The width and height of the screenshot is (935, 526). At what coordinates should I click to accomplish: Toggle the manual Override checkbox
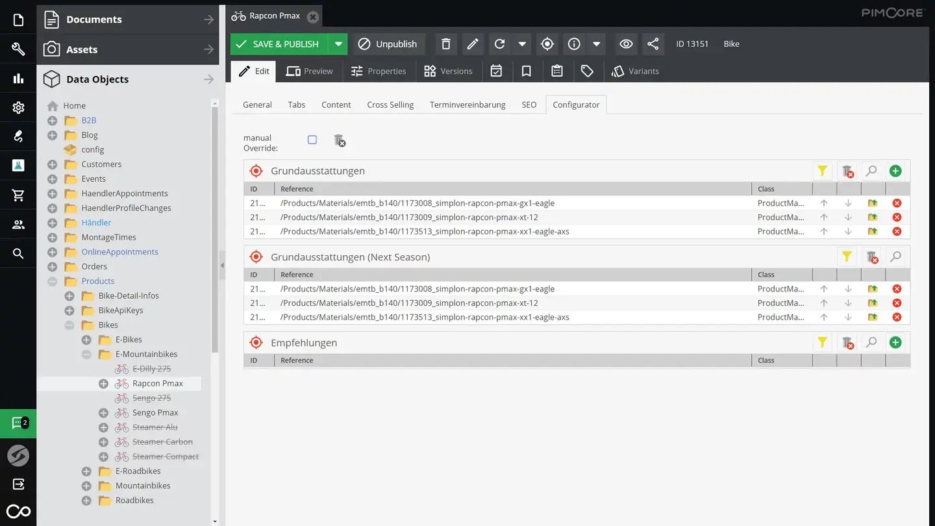tap(312, 140)
